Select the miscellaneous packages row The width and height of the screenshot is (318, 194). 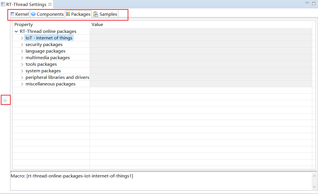click(x=51, y=84)
